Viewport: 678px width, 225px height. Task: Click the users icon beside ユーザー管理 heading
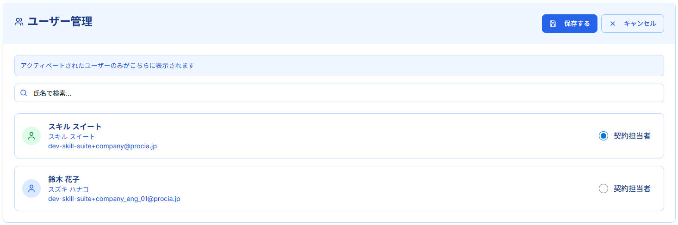(19, 22)
